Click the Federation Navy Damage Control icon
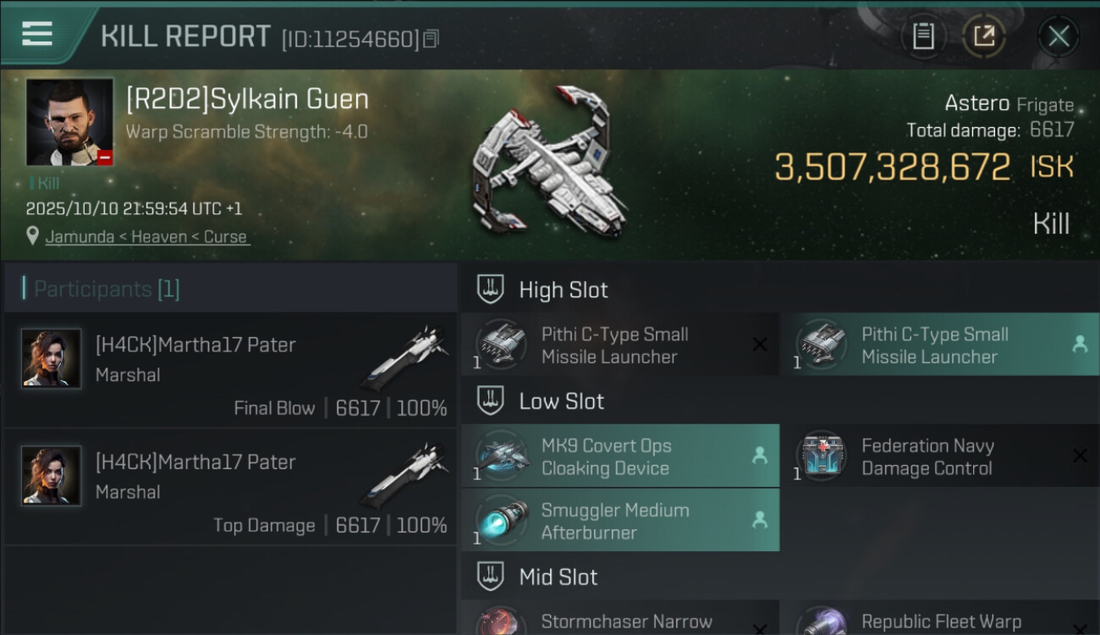Screen dimensions: 1100x635 822,456
